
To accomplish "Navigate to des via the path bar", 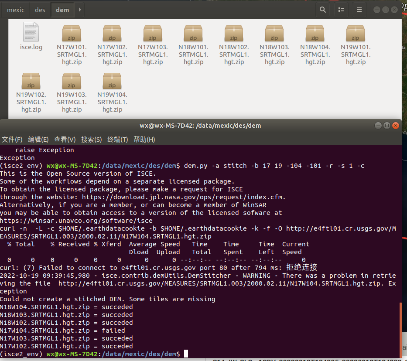I will click(40, 9).
